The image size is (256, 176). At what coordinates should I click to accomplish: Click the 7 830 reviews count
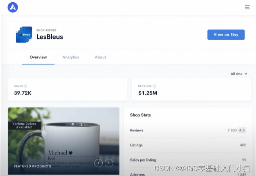click(x=232, y=130)
